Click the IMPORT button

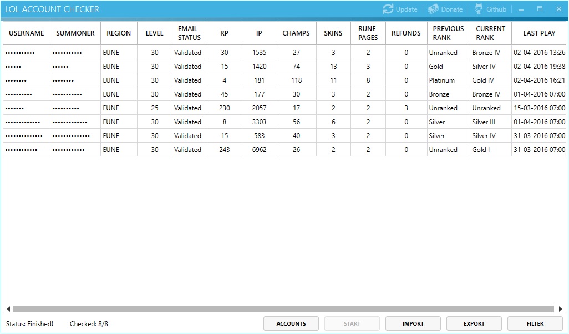413,323
